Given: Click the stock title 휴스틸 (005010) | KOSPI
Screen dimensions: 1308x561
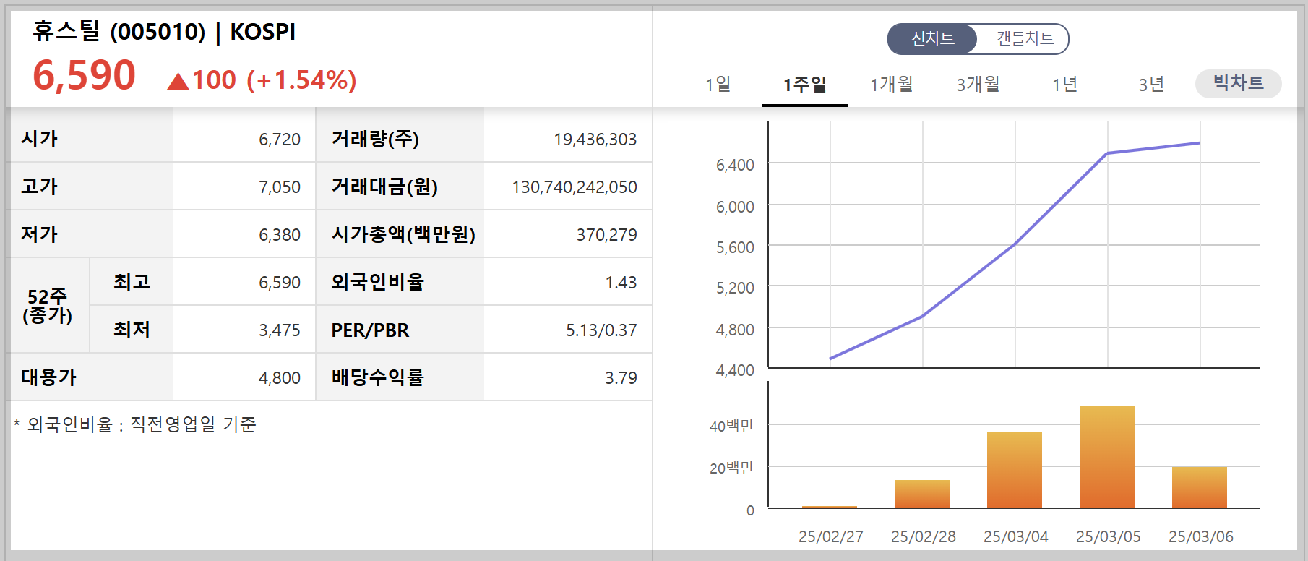Looking at the screenshot, I should [x=164, y=32].
